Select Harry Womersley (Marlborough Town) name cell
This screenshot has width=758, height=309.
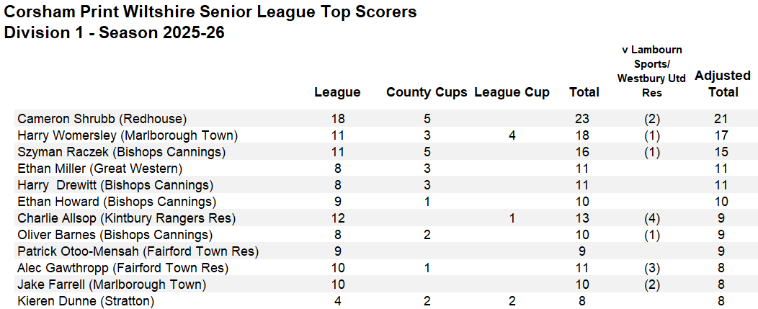(128, 135)
